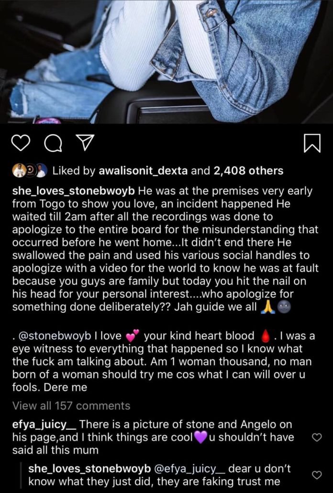Open comments with the speech bubble icon

[x=53, y=144]
